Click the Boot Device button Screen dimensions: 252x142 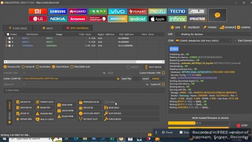point(153,67)
